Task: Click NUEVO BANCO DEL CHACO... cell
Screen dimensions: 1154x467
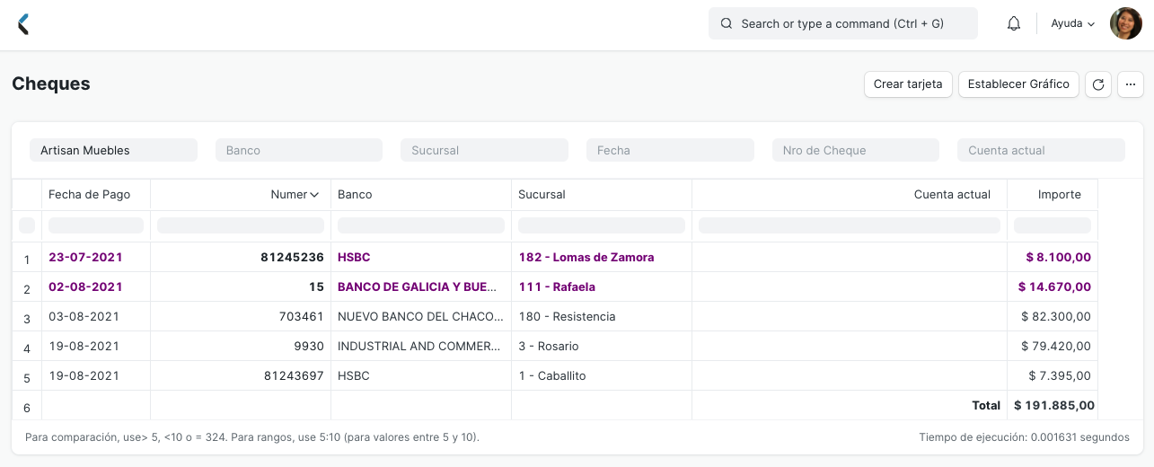Action: pyautogui.click(x=421, y=317)
